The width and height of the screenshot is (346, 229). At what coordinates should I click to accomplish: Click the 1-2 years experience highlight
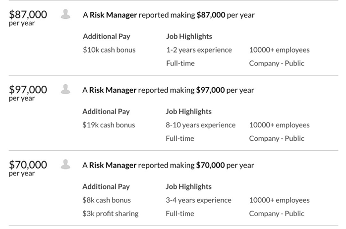pos(199,50)
